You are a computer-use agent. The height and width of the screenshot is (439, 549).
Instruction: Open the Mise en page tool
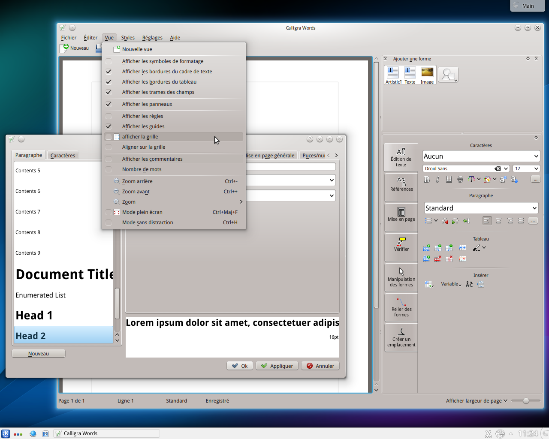pos(401,217)
